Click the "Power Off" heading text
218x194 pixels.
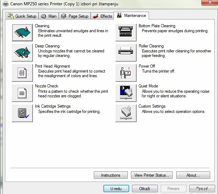(x=147, y=66)
